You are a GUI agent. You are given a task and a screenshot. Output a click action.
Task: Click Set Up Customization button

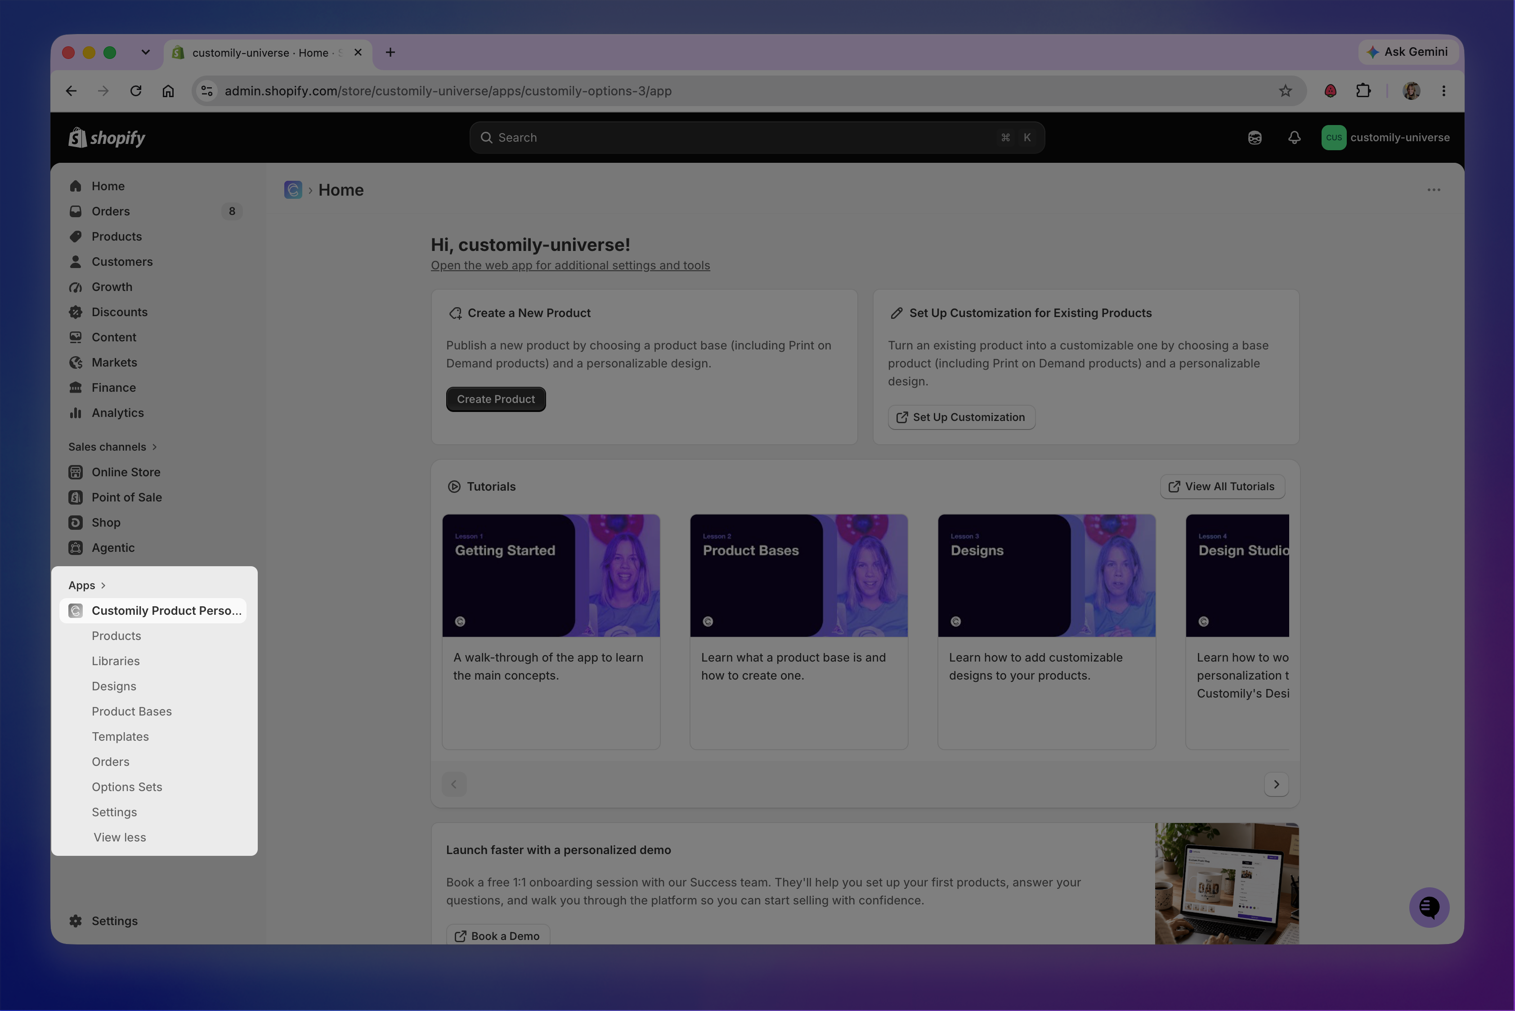pos(961,417)
